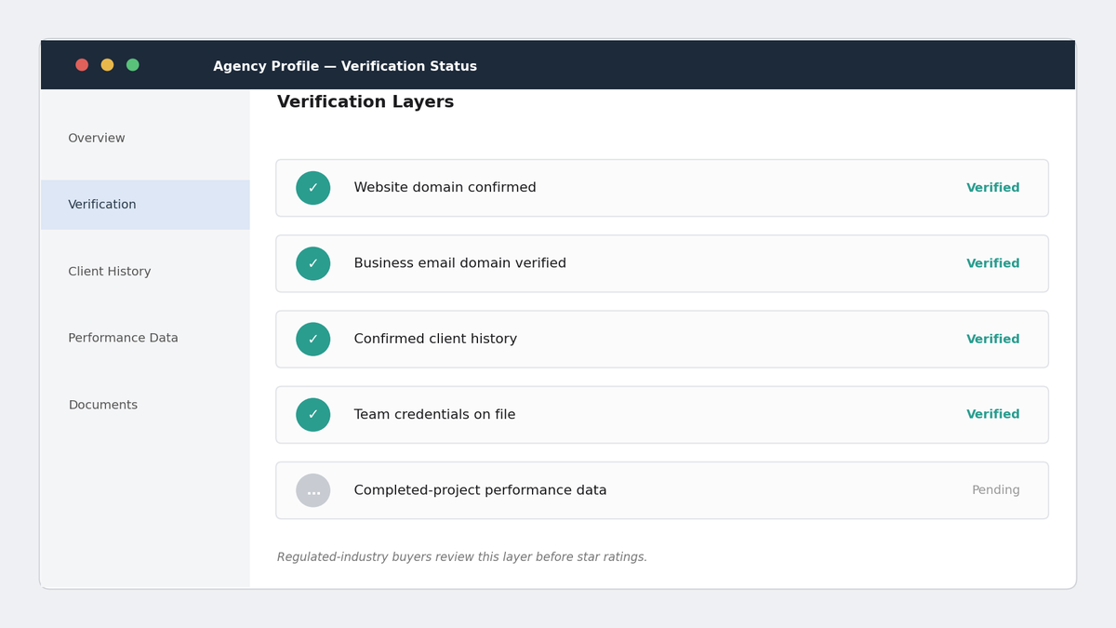Image resolution: width=1116 pixels, height=628 pixels.
Task: Select the 'Website domain confirmed' label
Action: coord(445,188)
